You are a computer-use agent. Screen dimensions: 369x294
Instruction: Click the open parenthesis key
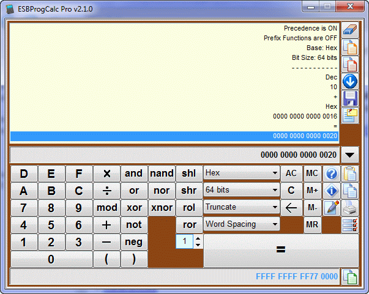(x=106, y=259)
